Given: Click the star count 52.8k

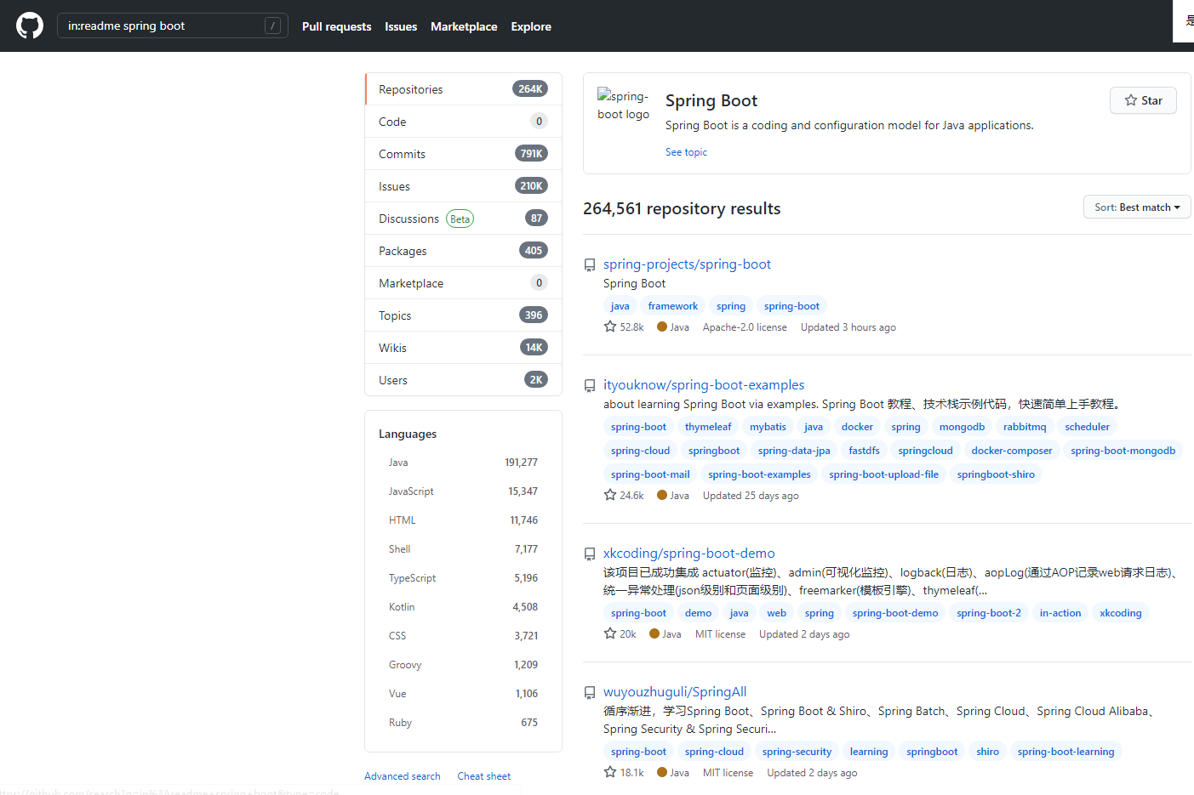Looking at the screenshot, I should coord(624,327).
